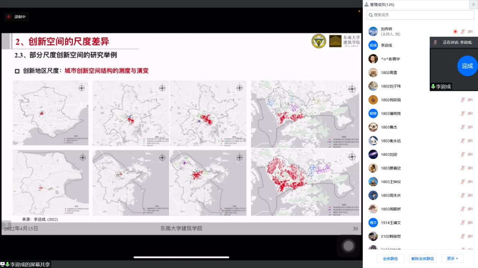Click the outline list icon on slide
Image resolution: width=478 pixels, height=268 pixels.
click(6, 225)
